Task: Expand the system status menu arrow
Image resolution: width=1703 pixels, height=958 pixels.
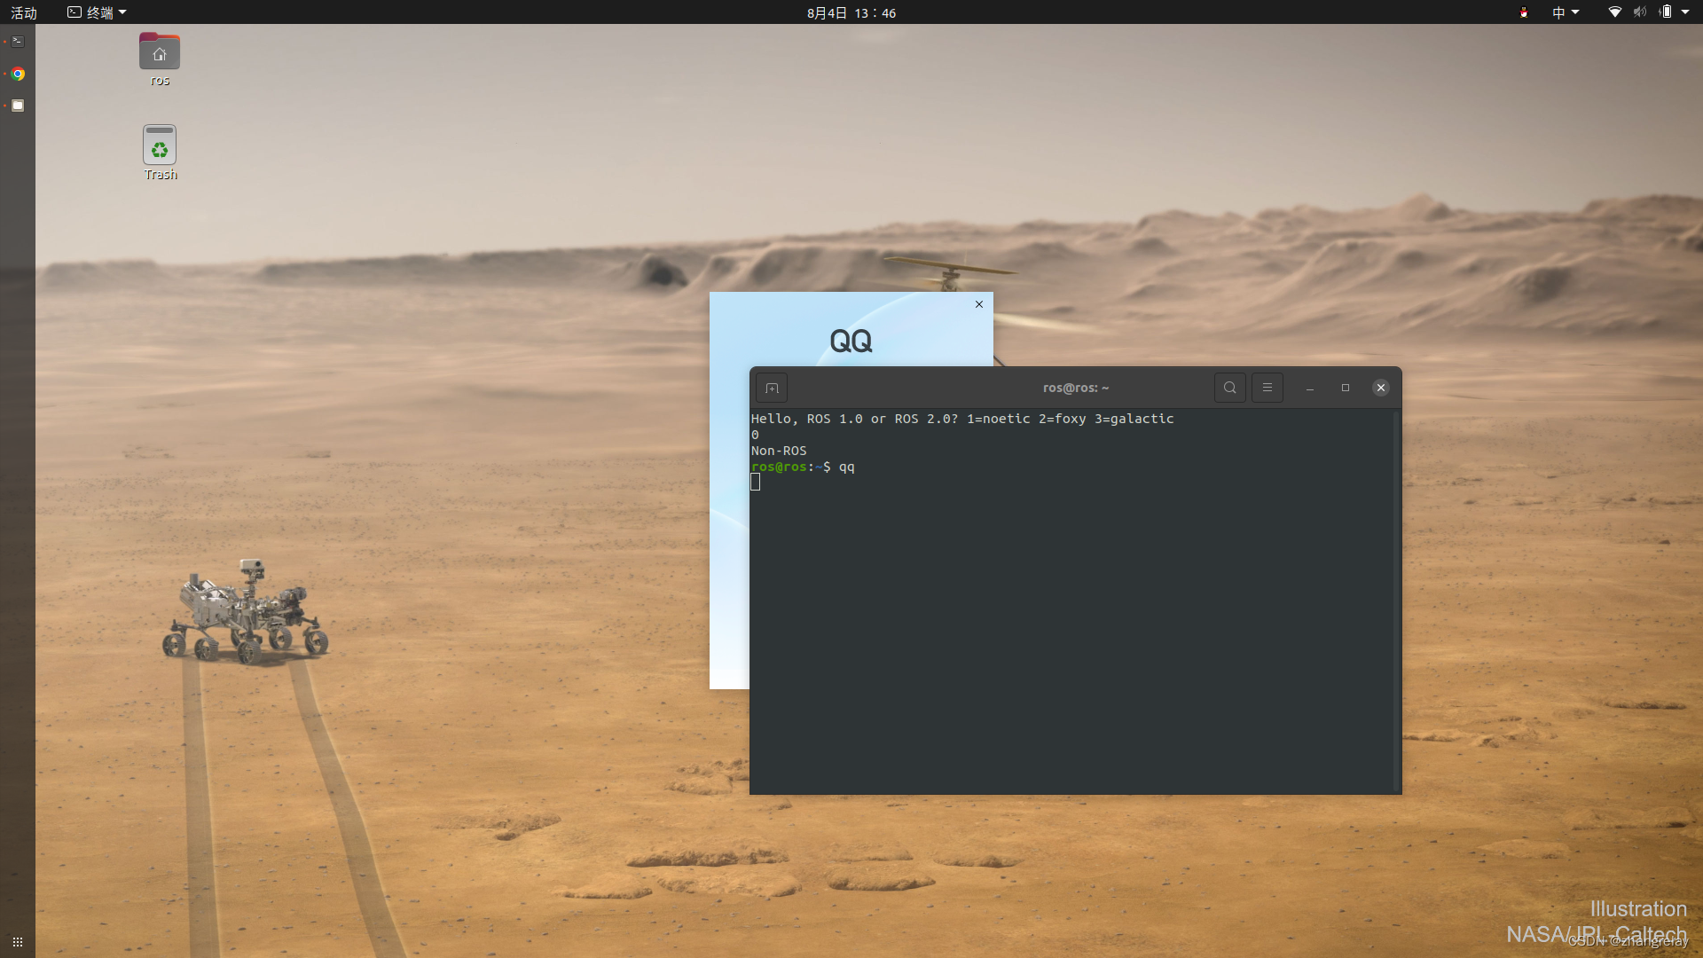Action: tap(1687, 12)
